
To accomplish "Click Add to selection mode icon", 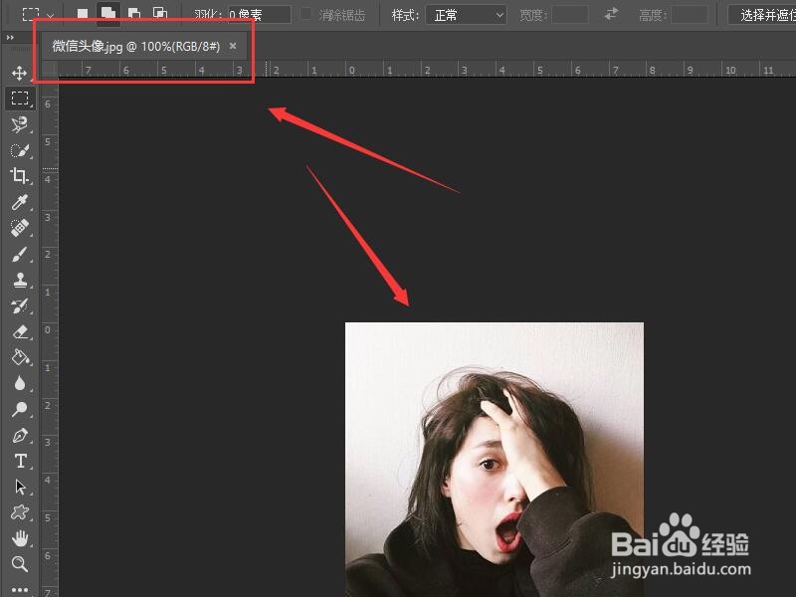I will tap(108, 14).
